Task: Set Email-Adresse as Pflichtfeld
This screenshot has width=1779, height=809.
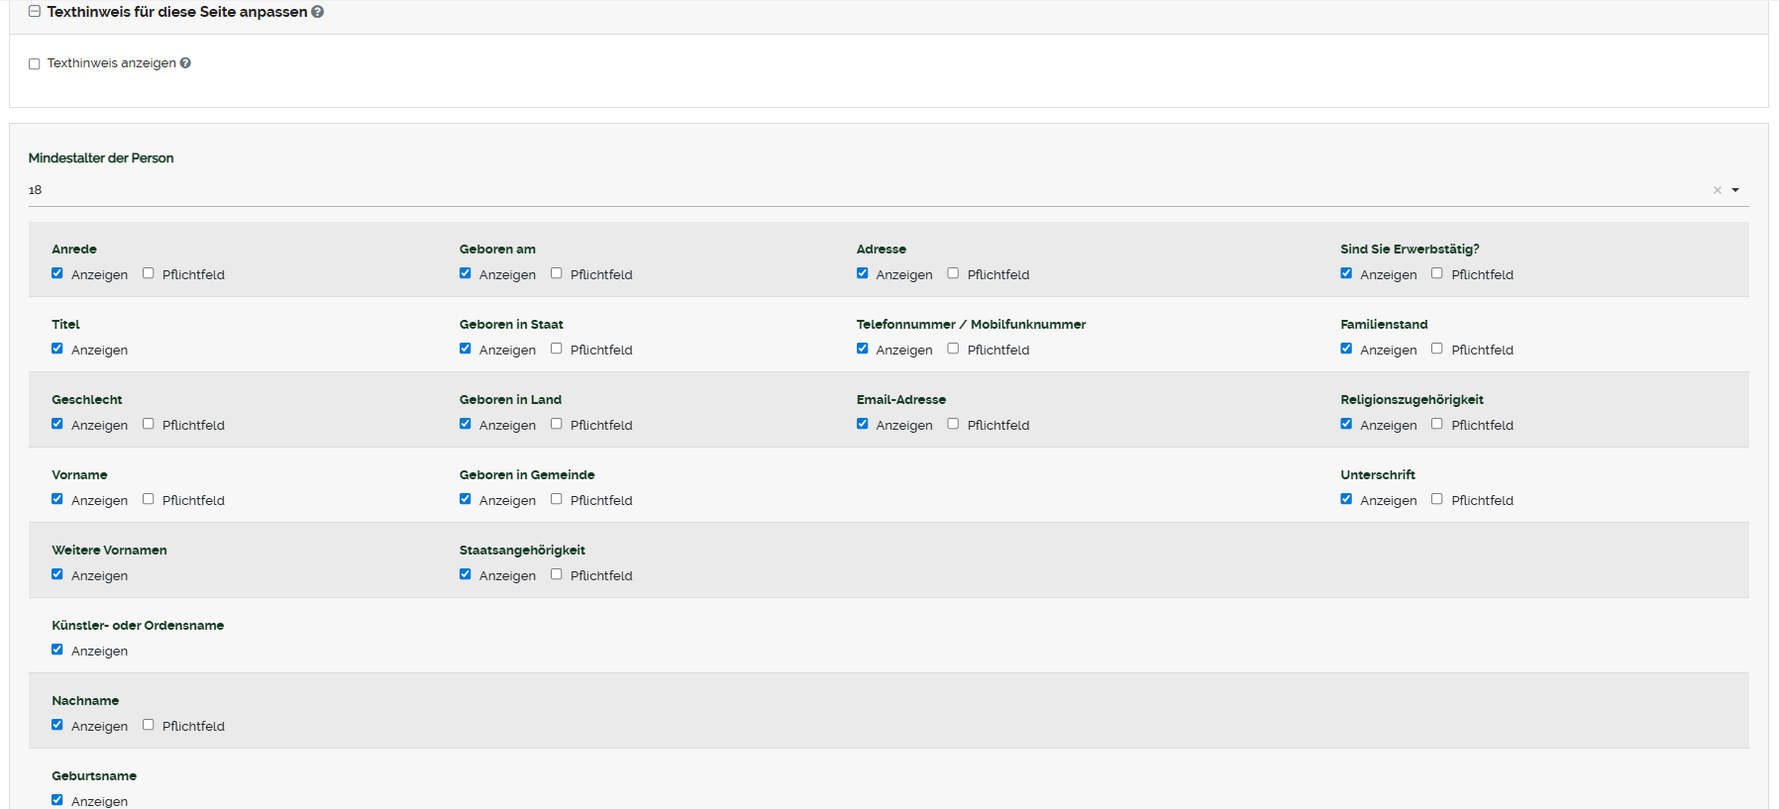Action: coord(953,424)
